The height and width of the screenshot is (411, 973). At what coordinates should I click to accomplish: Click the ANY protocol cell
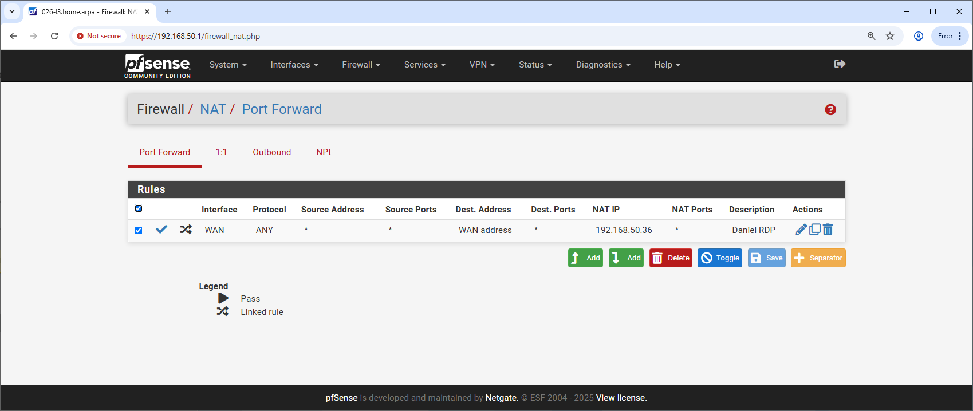(x=265, y=230)
